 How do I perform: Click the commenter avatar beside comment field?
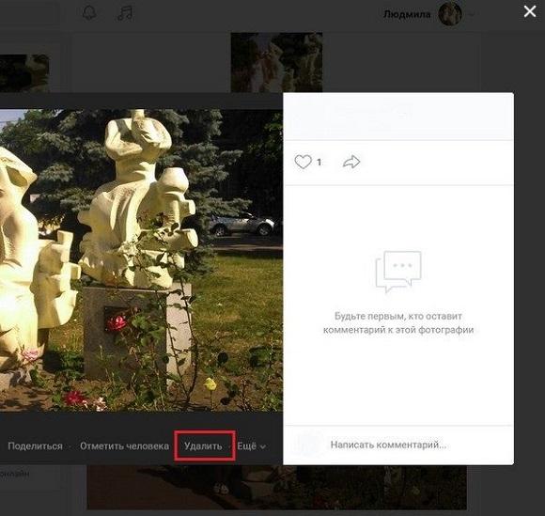point(306,445)
